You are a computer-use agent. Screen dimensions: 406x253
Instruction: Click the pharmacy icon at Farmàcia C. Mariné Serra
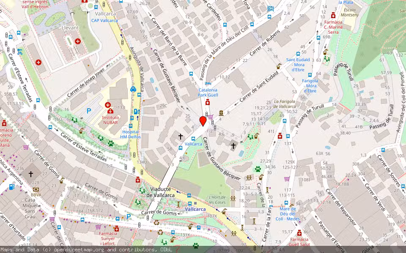point(333,16)
